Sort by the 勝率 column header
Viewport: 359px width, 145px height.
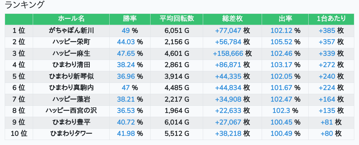[130, 19]
